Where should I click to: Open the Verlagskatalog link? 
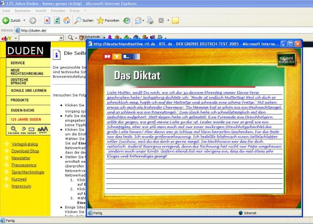point(25,144)
